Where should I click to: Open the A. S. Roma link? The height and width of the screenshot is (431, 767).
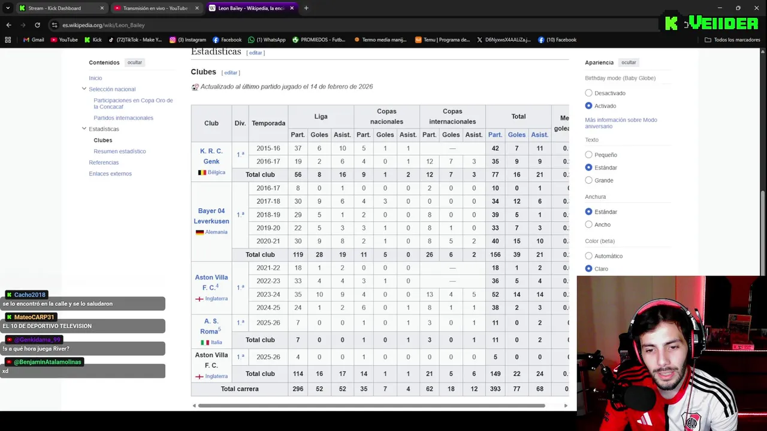pos(210,326)
